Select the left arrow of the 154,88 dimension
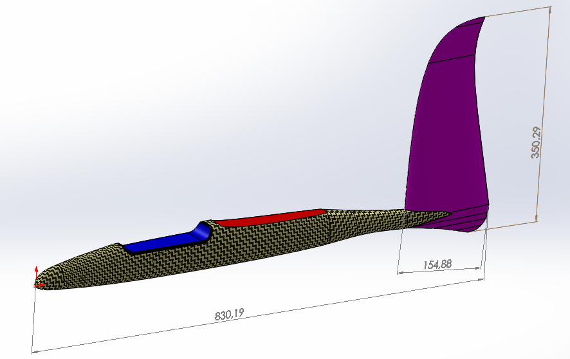570x359 pixels. click(401, 273)
